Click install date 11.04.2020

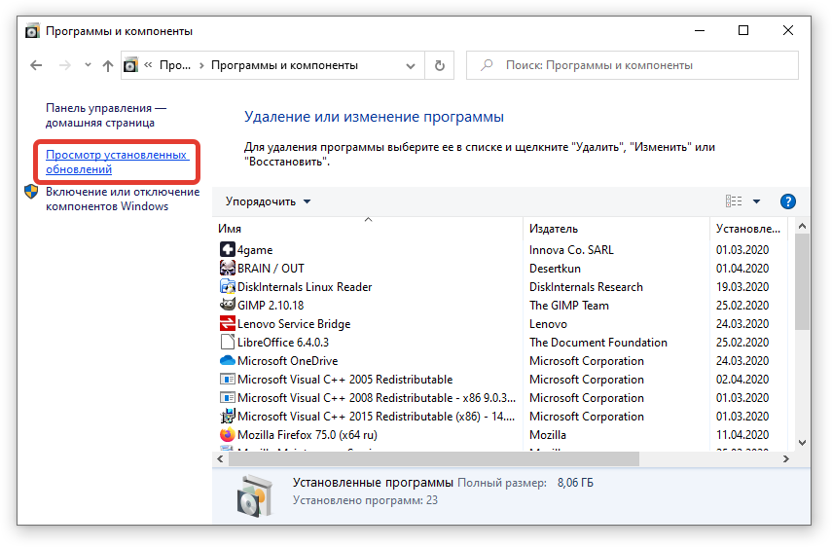[742, 434]
